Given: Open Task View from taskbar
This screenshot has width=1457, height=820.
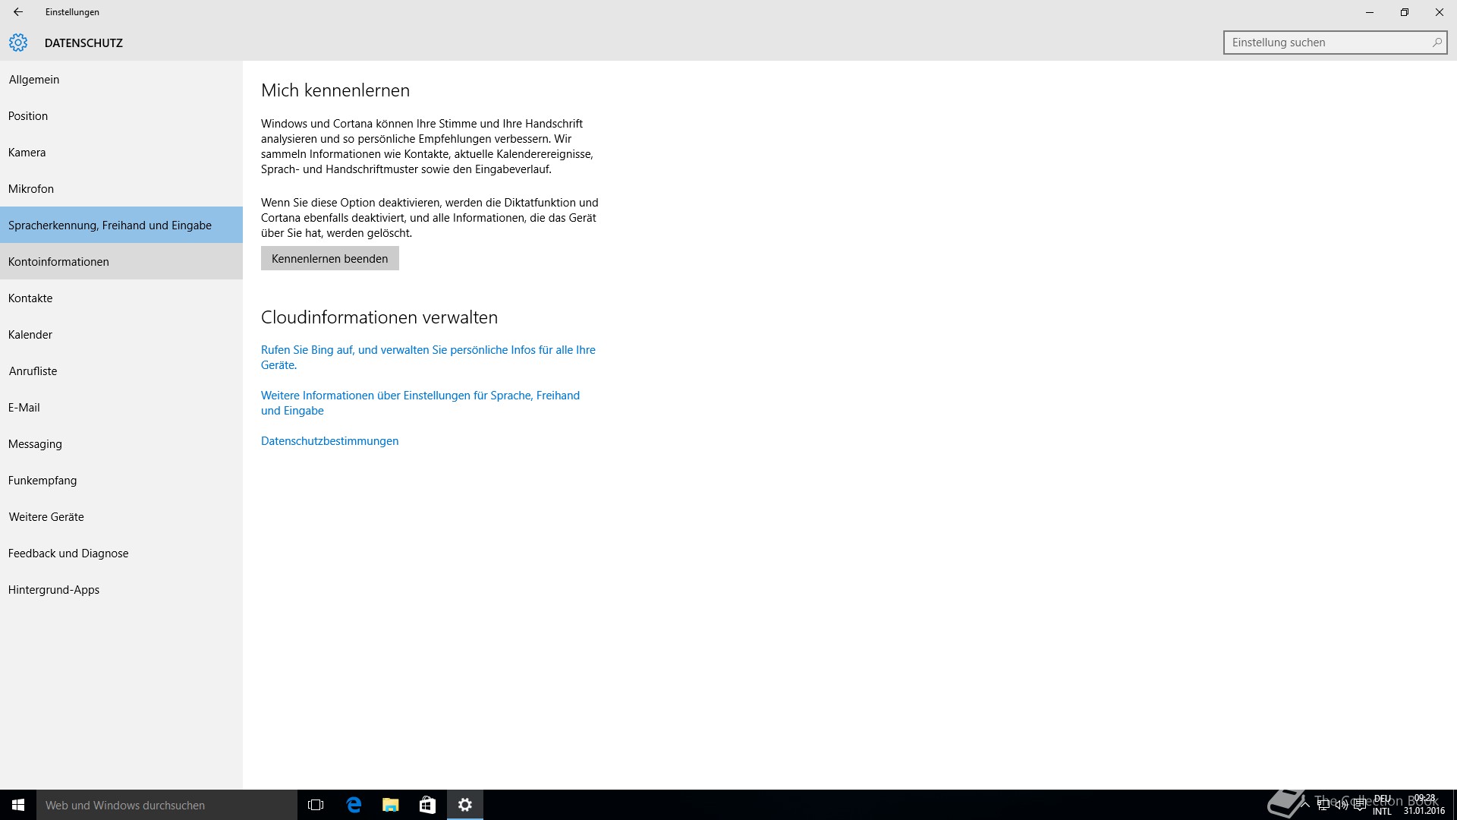Looking at the screenshot, I should point(316,805).
